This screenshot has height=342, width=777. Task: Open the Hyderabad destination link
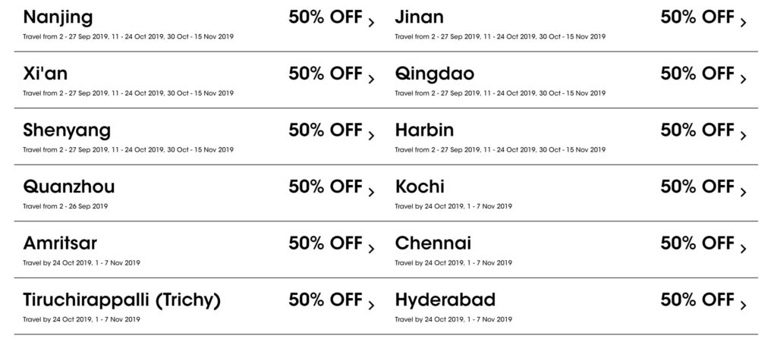(444, 300)
